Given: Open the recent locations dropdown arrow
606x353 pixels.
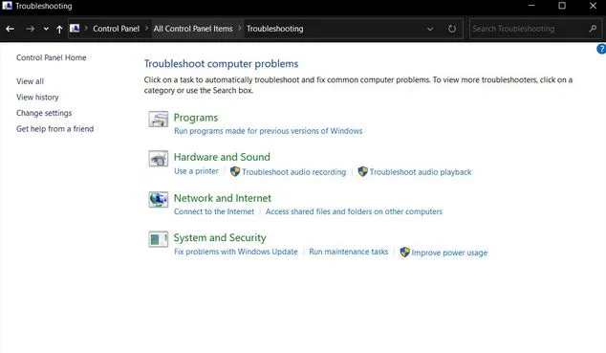Looking at the screenshot, I should tap(46, 29).
